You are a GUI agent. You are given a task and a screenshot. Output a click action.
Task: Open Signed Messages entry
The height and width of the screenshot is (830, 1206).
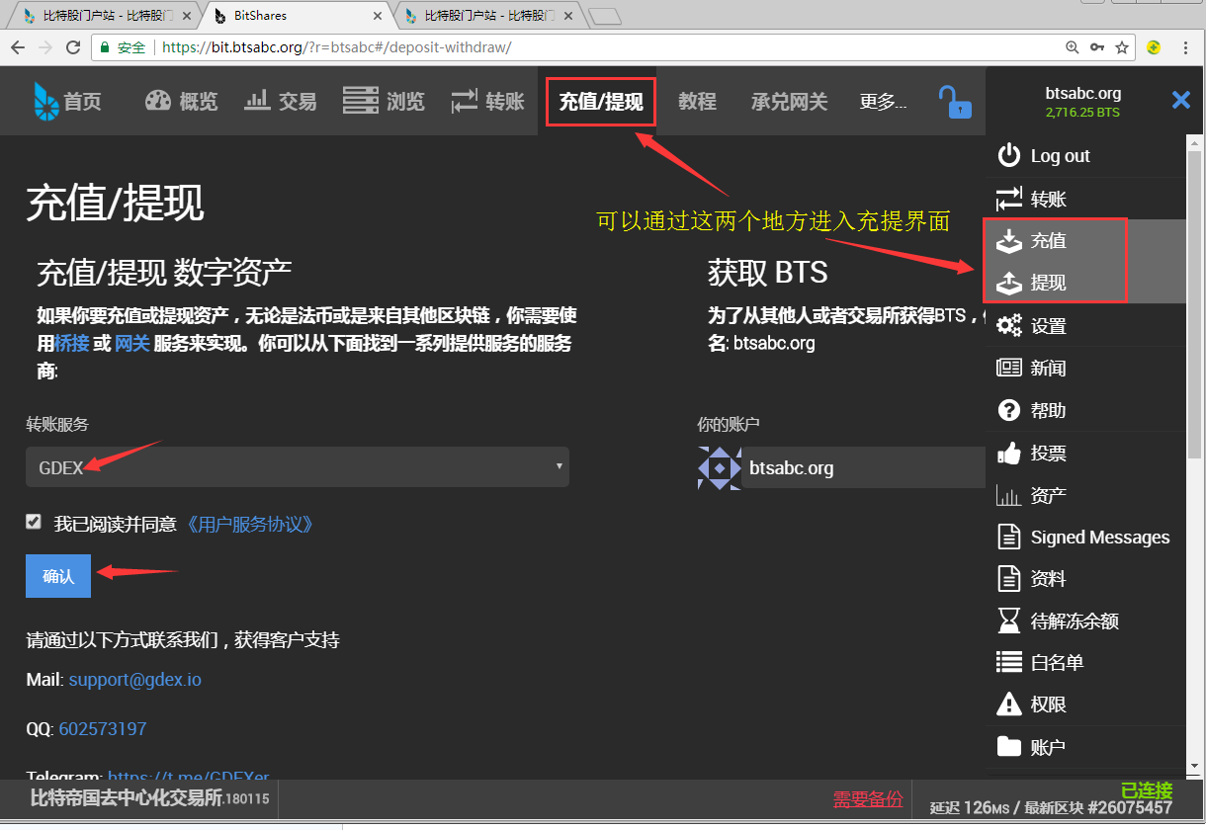click(x=1085, y=537)
